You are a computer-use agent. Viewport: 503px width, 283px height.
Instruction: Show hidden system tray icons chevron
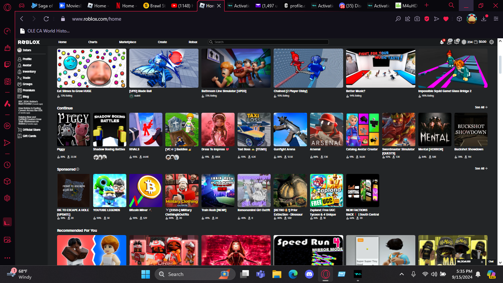point(402,274)
